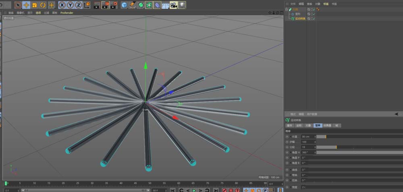Click the Light bulb icon

point(182,5)
